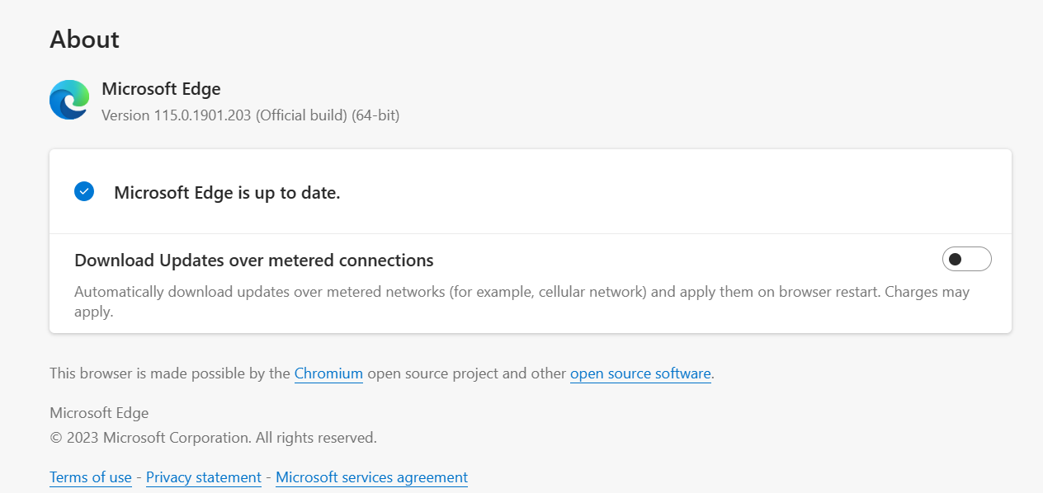Click the 'Download Updates over metered connections' label
Screen dimensions: 1043x493
tap(254, 261)
